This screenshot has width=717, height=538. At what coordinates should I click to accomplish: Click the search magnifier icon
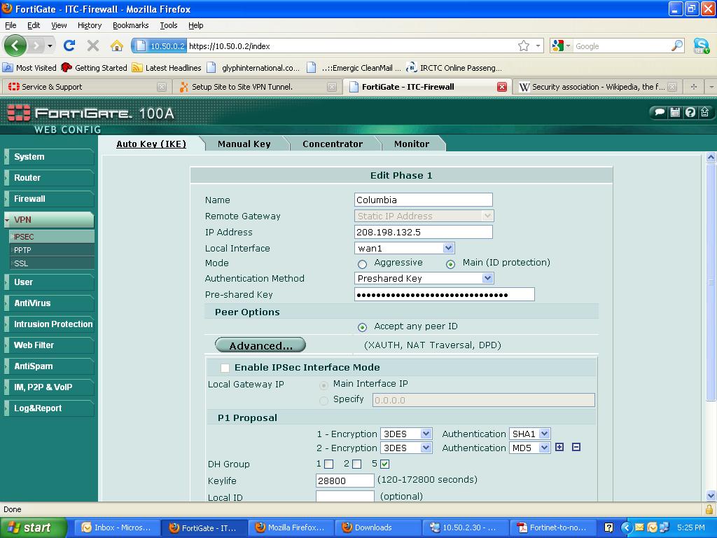tap(676, 46)
